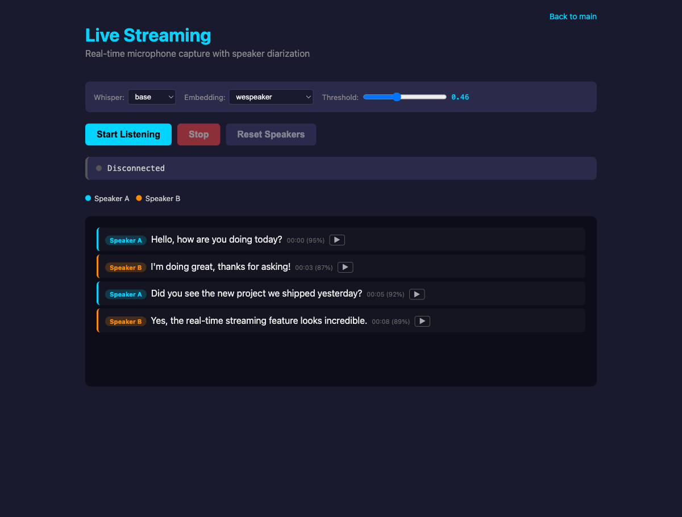Screen dimensions: 682x517
Task: Click the Speaker B badge beside "I'm doing great"
Action: coord(126,268)
